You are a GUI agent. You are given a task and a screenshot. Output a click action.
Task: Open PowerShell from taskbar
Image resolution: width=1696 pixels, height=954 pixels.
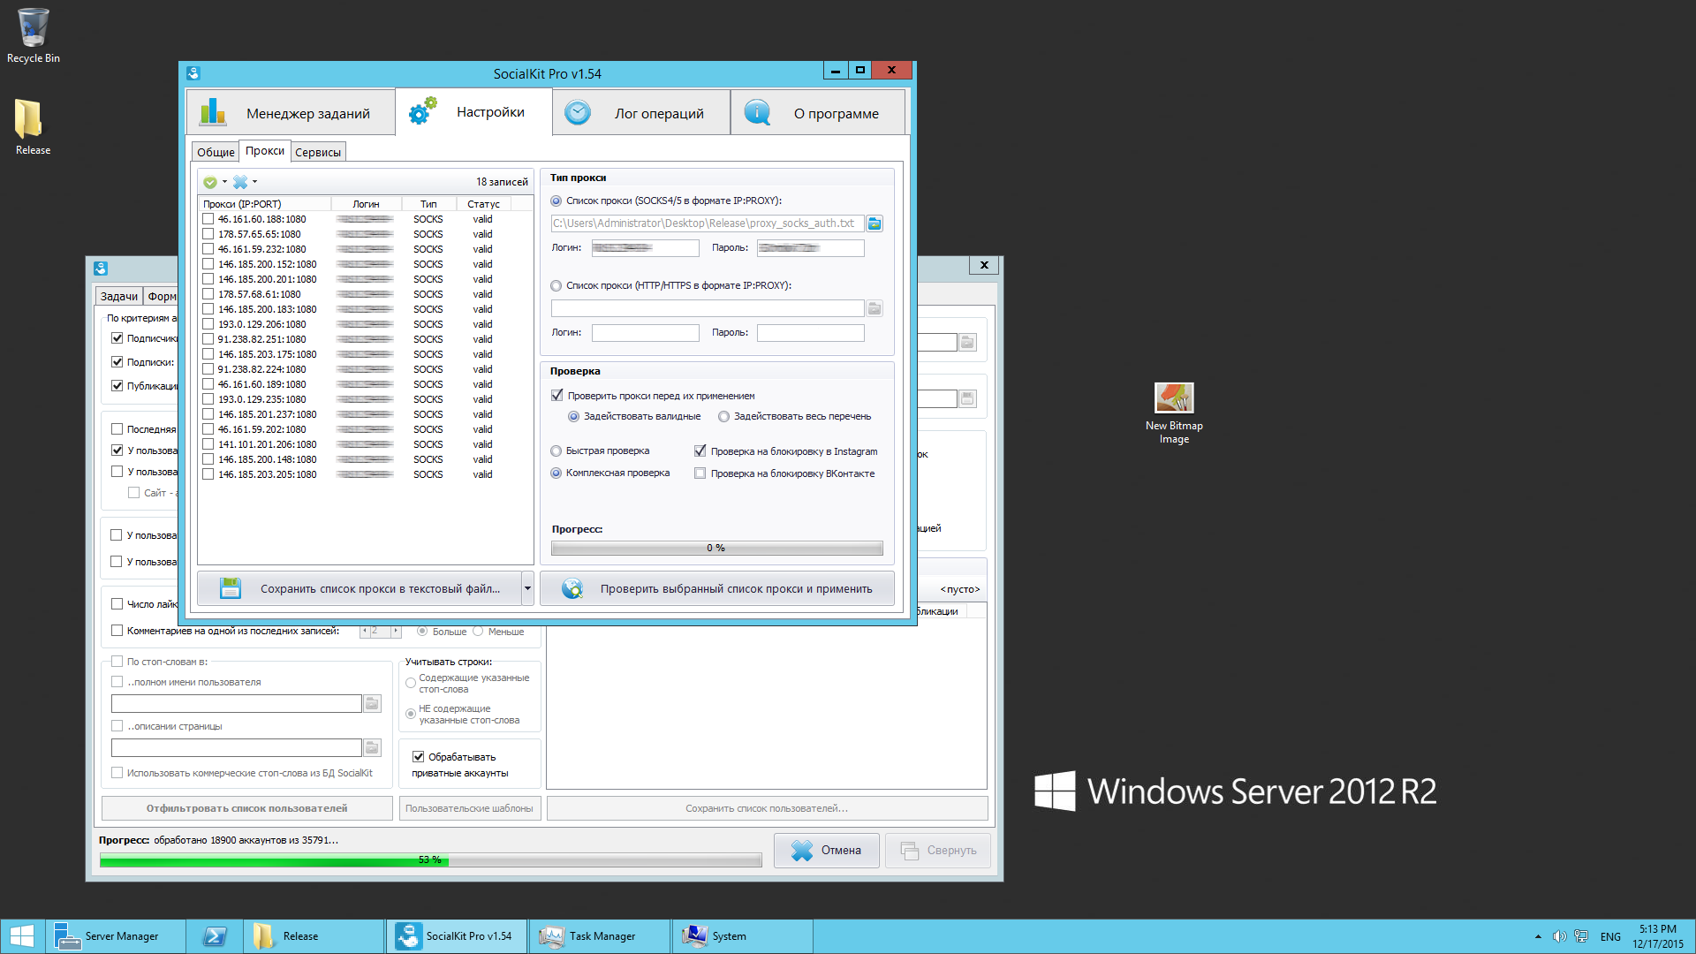point(215,936)
